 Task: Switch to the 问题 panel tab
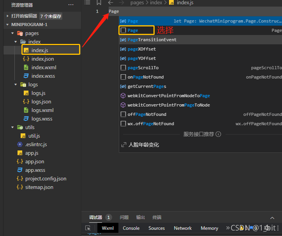(x=124, y=217)
